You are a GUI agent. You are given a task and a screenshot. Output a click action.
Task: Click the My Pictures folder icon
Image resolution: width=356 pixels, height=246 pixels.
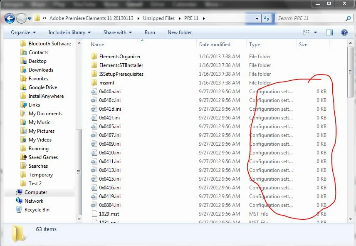point(23,131)
